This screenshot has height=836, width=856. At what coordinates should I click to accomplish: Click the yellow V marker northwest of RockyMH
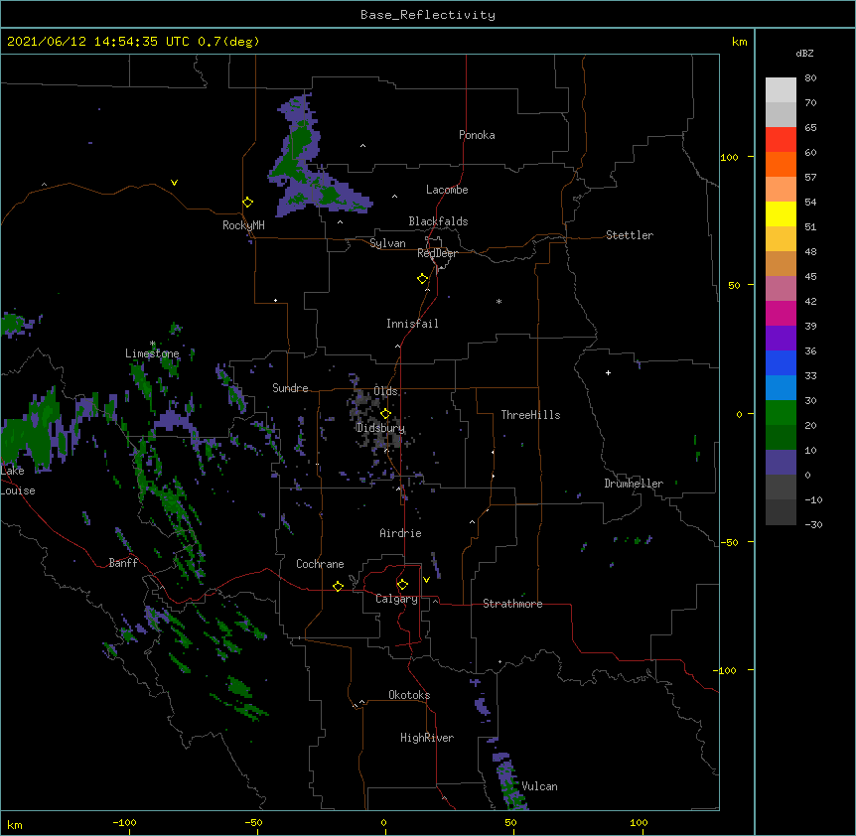click(174, 183)
